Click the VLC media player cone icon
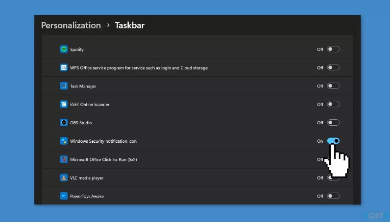 pyautogui.click(x=64, y=178)
